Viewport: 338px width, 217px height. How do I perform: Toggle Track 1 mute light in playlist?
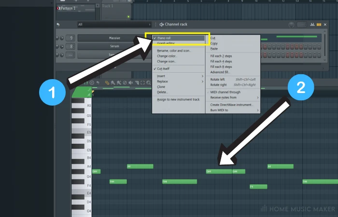(128, 17)
